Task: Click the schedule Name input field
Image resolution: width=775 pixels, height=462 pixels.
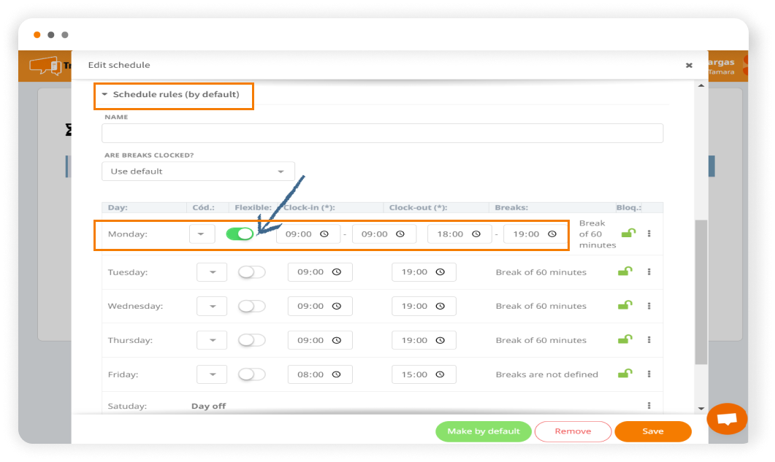Action: (382, 133)
